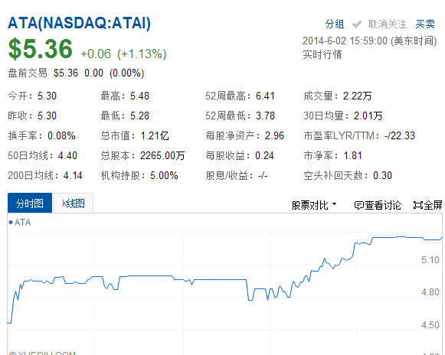The width and height of the screenshot is (445, 355).
Task: Open 查看讨论 discussion view
Action: 378,205
